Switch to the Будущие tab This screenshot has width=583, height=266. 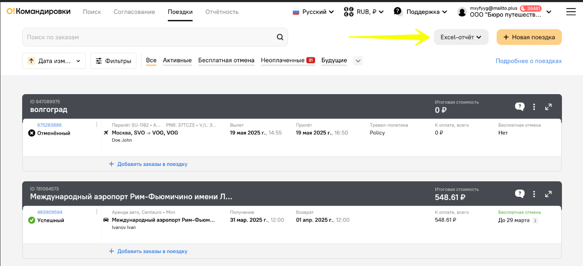[x=334, y=60]
